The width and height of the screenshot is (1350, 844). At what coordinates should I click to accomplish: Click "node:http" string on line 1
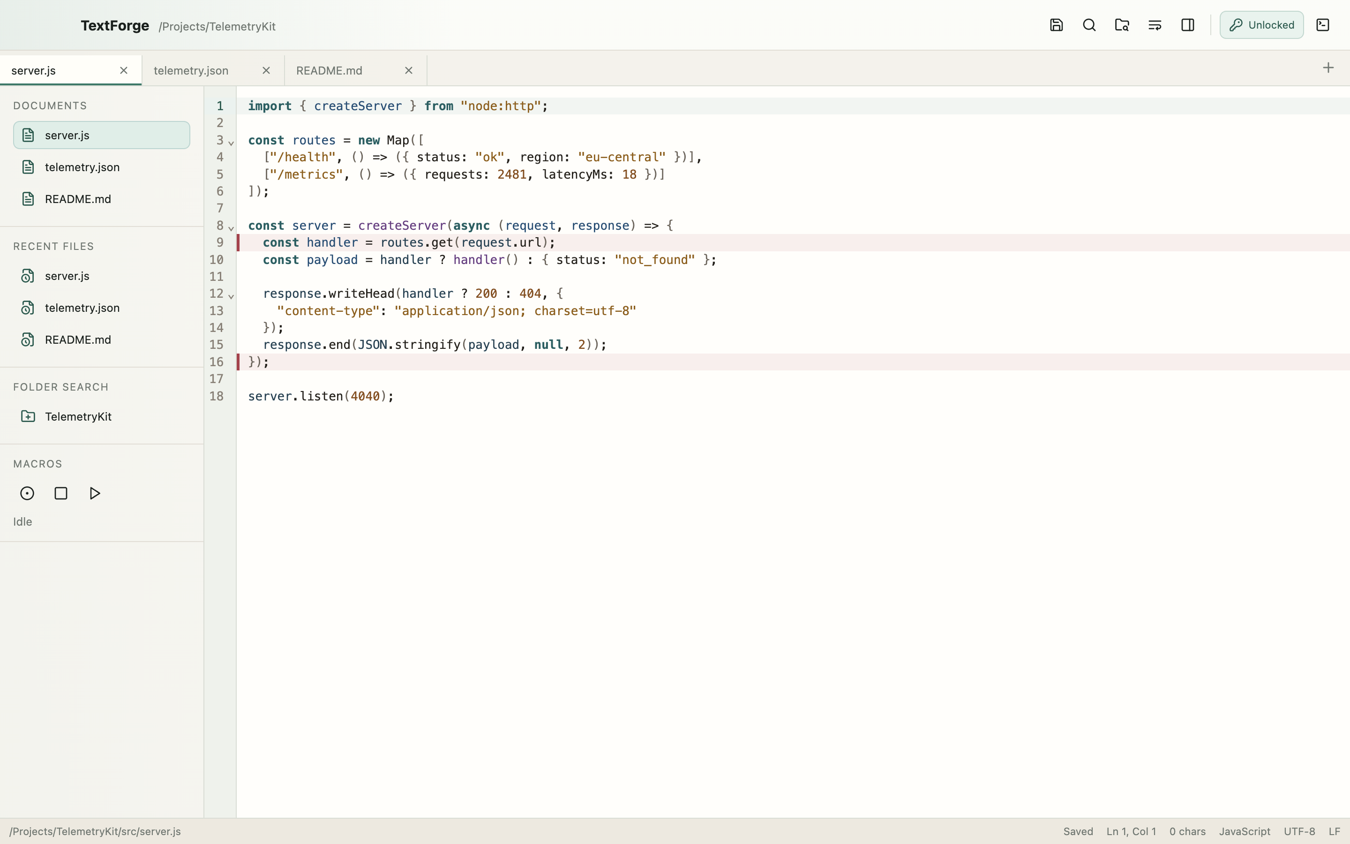click(501, 106)
